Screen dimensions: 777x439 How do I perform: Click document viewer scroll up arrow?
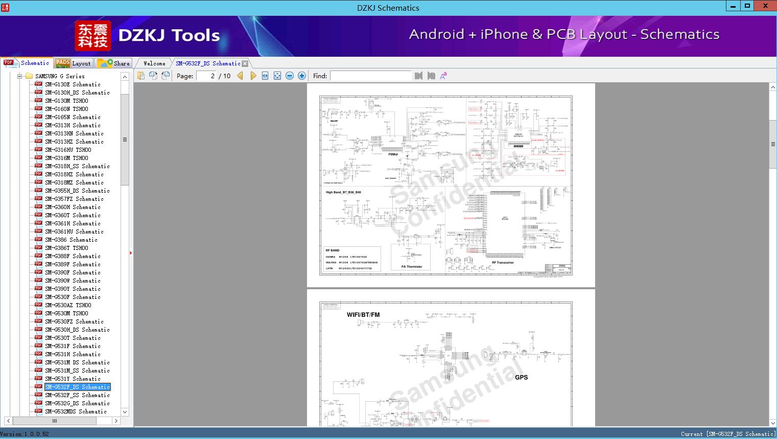(x=773, y=87)
